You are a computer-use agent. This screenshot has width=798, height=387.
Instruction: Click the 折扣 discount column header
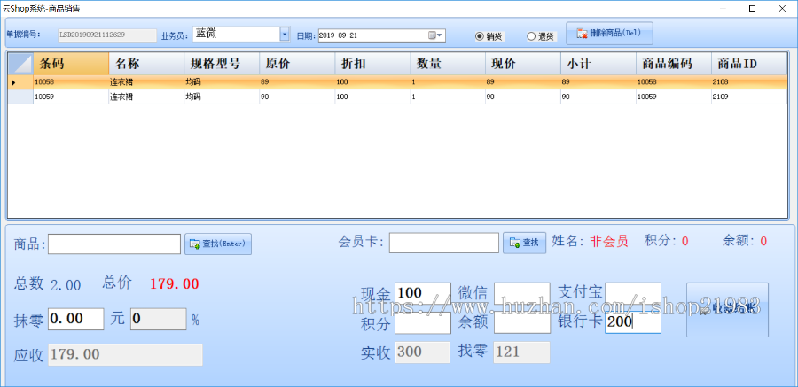[x=372, y=64]
